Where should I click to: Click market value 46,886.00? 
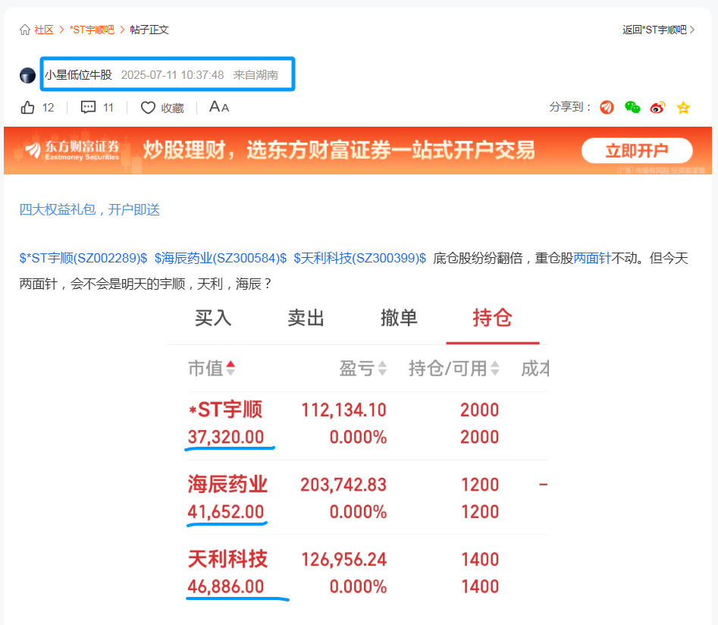point(226,586)
